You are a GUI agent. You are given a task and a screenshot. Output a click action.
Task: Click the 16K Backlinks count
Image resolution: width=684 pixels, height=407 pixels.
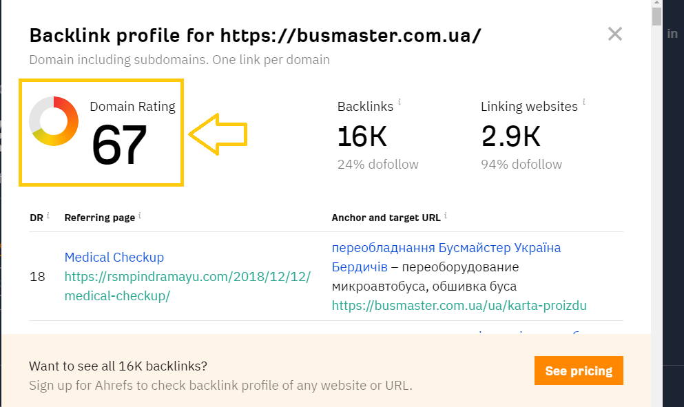(x=362, y=137)
